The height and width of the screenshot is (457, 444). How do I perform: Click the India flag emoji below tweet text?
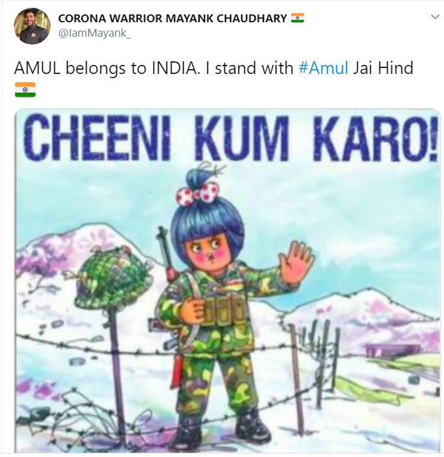coord(25,90)
